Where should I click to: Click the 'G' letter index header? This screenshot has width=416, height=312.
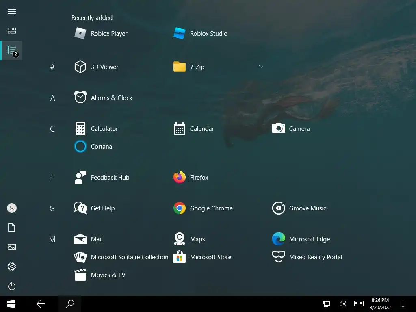(52, 208)
